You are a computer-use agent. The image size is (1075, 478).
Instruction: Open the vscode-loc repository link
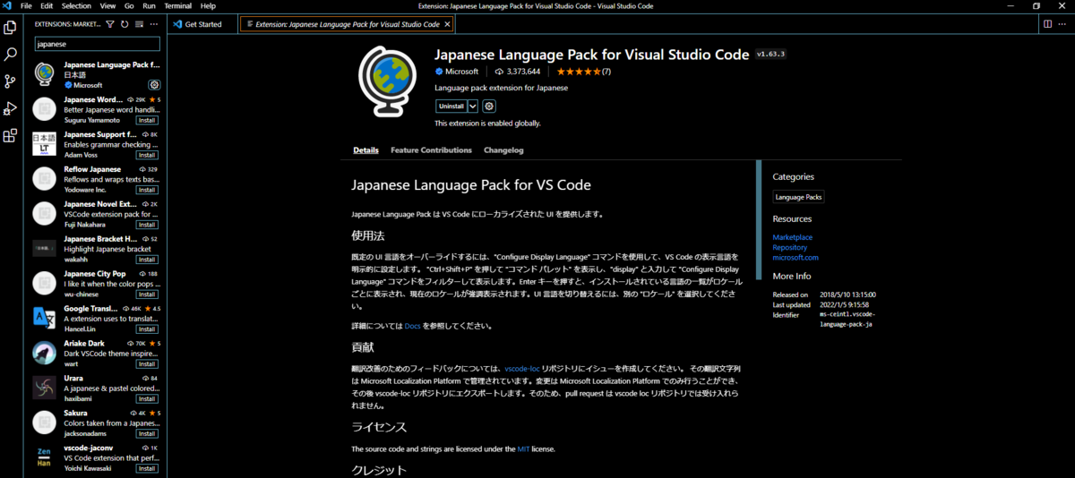522,368
